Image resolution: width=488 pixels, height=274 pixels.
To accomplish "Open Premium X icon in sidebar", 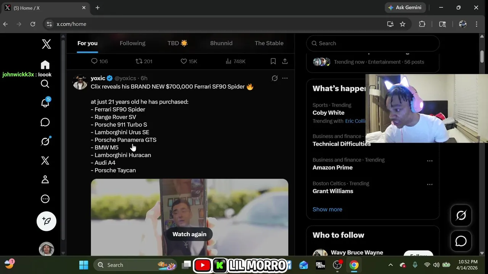I will [x=45, y=161].
